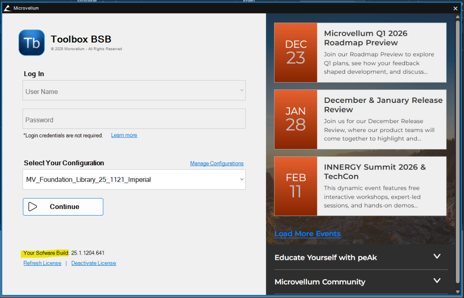
Task: Click the DEC 23 date tile
Action: (295, 52)
